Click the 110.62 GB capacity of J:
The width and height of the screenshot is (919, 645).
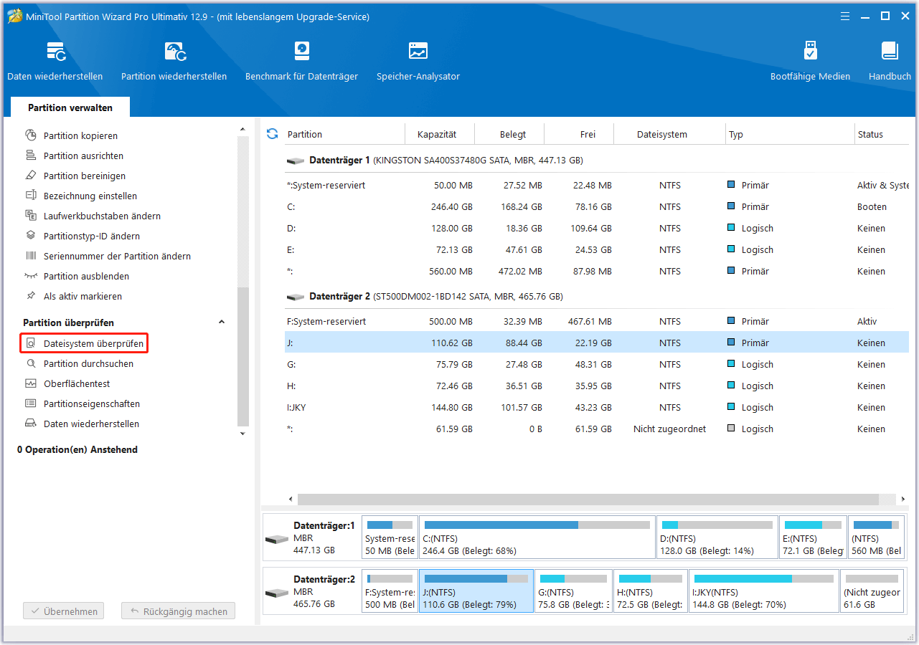pos(451,343)
